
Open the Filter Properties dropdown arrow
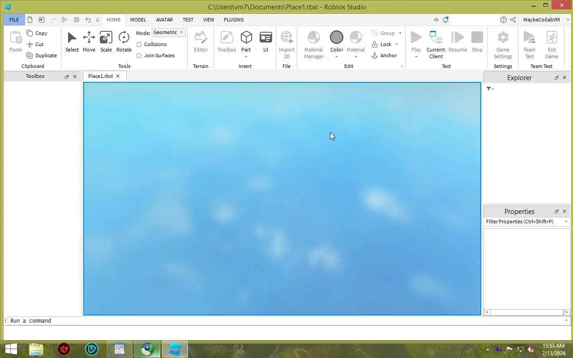click(566, 222)
